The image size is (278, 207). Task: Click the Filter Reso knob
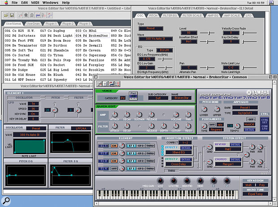coord(188,126)
